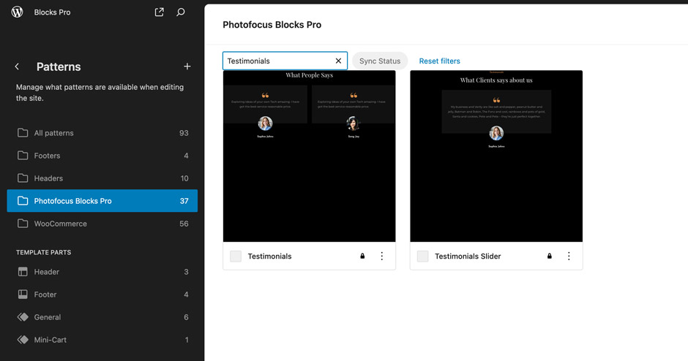
Task: Open the view site external link icon
Action: (x=159, y=12)
